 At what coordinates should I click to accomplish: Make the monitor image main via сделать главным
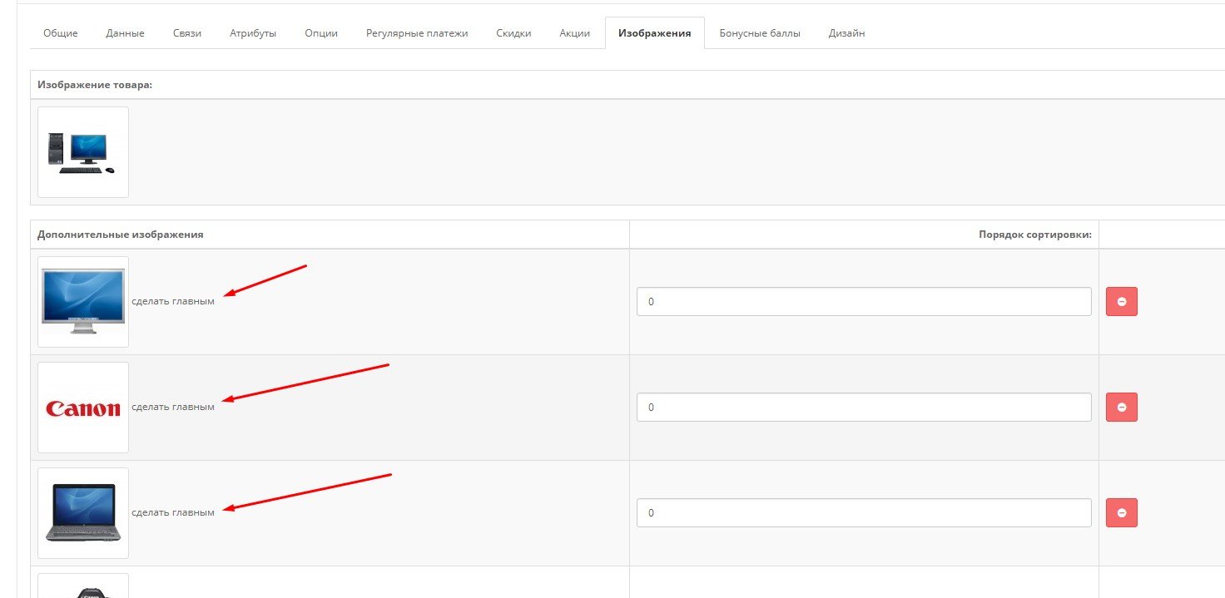(x=173, y=301)
